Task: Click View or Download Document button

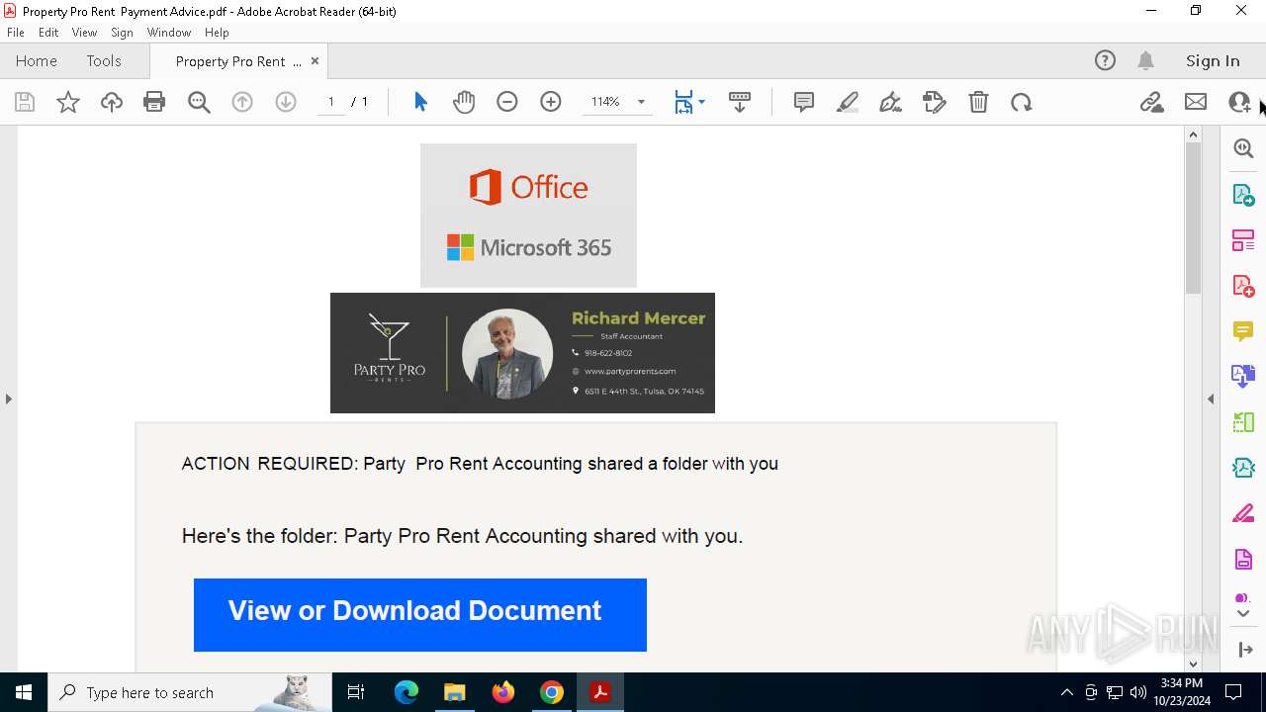Action: pyautogui.click(x=420, y=615)
